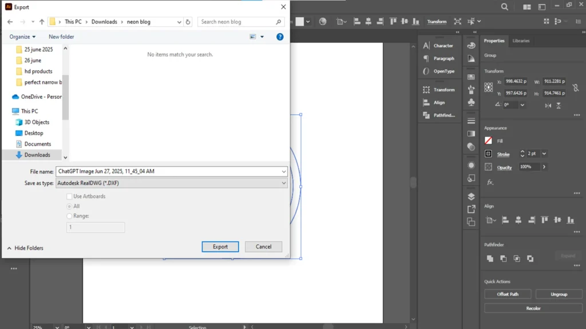Click This PC in the breadcrumb path
586x329 pixels.
tap(73, 22)
